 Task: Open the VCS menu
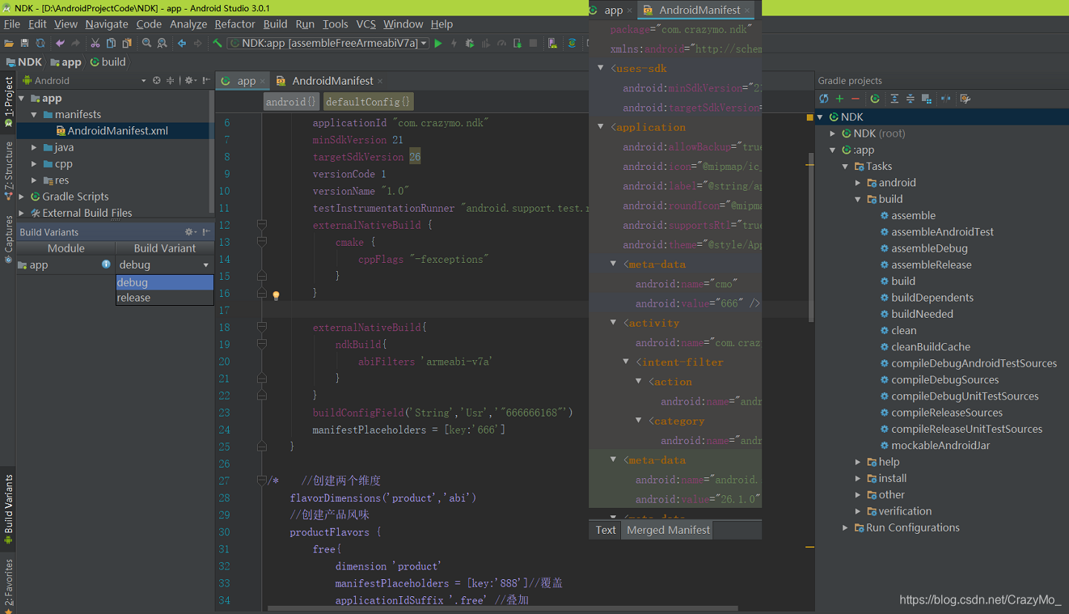click(365, 24)
